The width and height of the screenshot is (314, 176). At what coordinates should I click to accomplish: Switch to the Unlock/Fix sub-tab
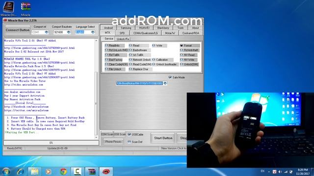click(x=123, y=39)
